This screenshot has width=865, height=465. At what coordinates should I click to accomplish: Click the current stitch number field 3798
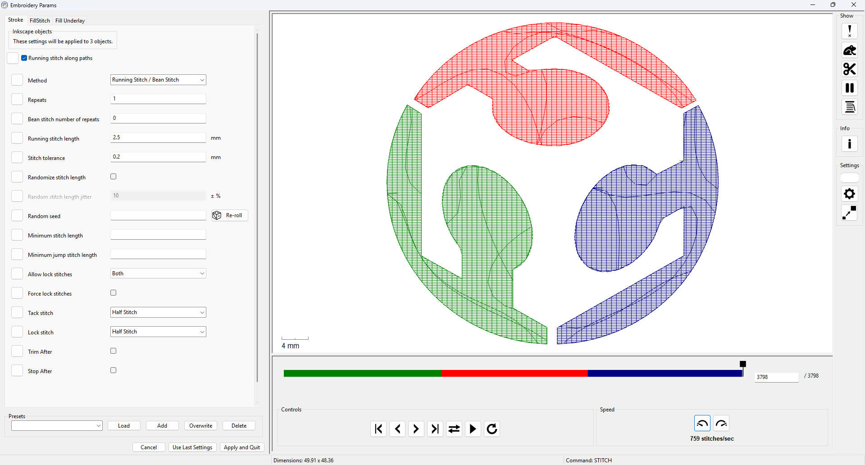click(x=776, y=377)
